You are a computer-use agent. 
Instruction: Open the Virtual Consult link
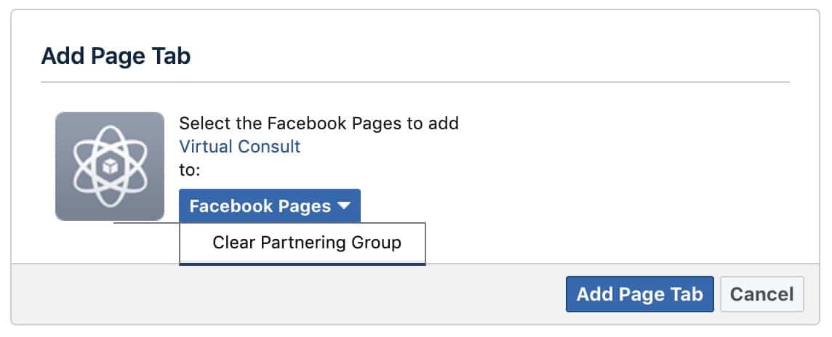(240, 146)
